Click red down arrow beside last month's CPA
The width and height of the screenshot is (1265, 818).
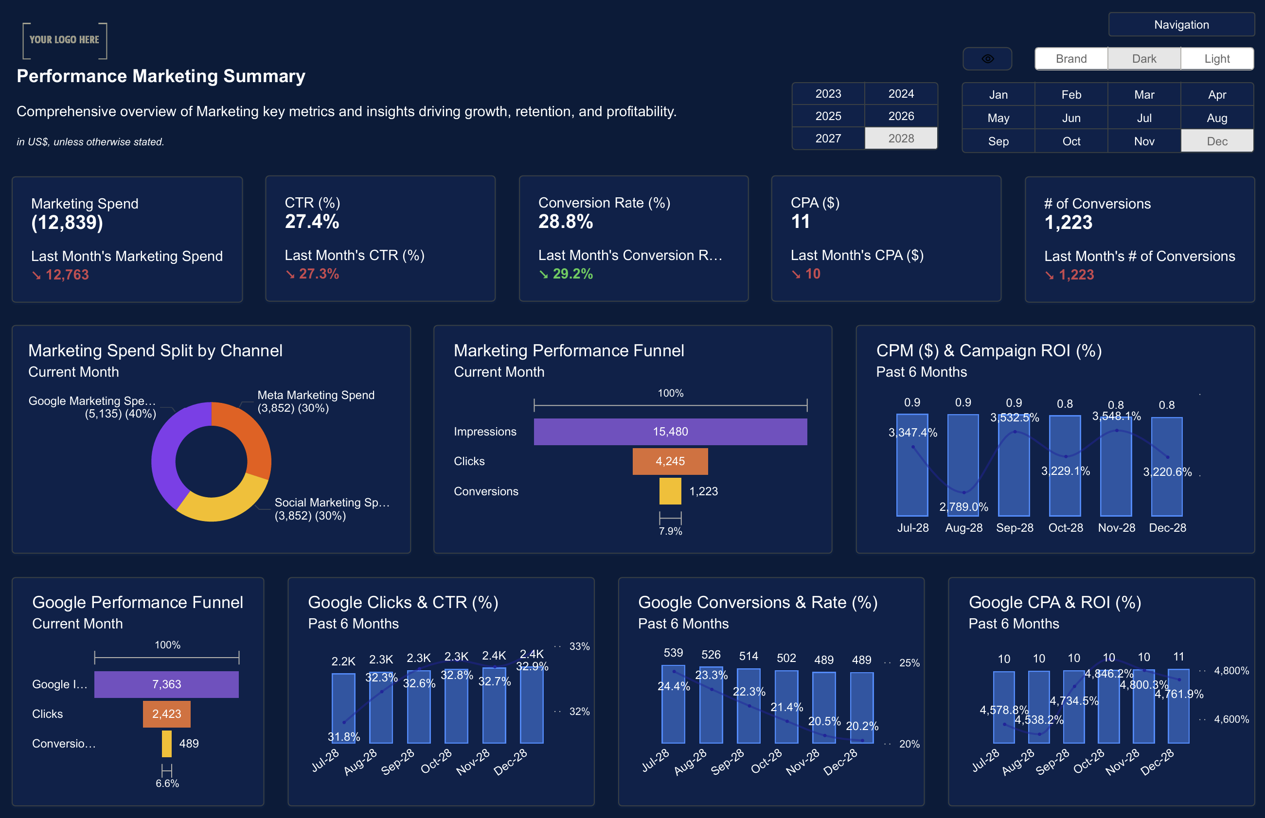[x=796, y=274]
